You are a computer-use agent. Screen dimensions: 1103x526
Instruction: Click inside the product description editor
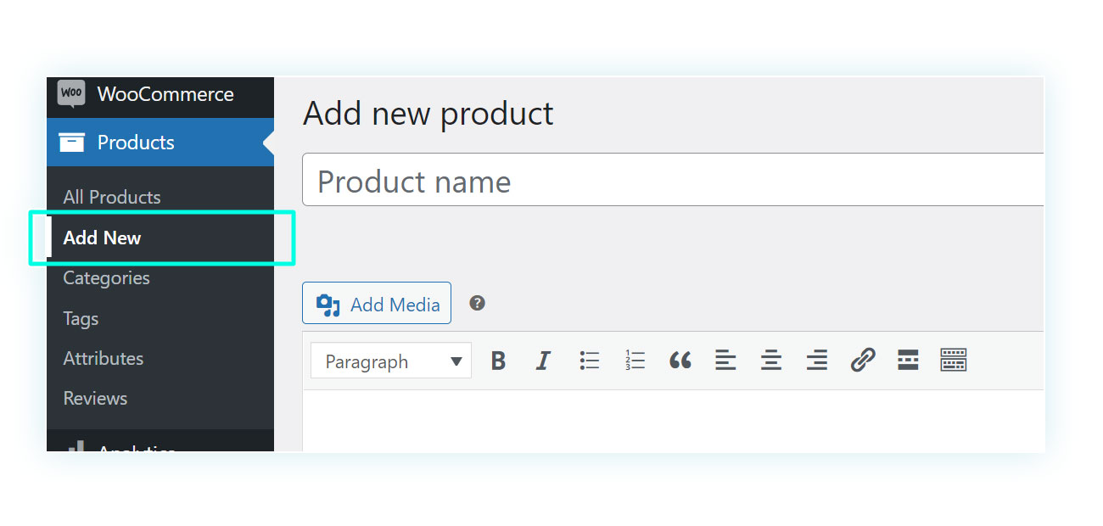[x=673, y=421]
